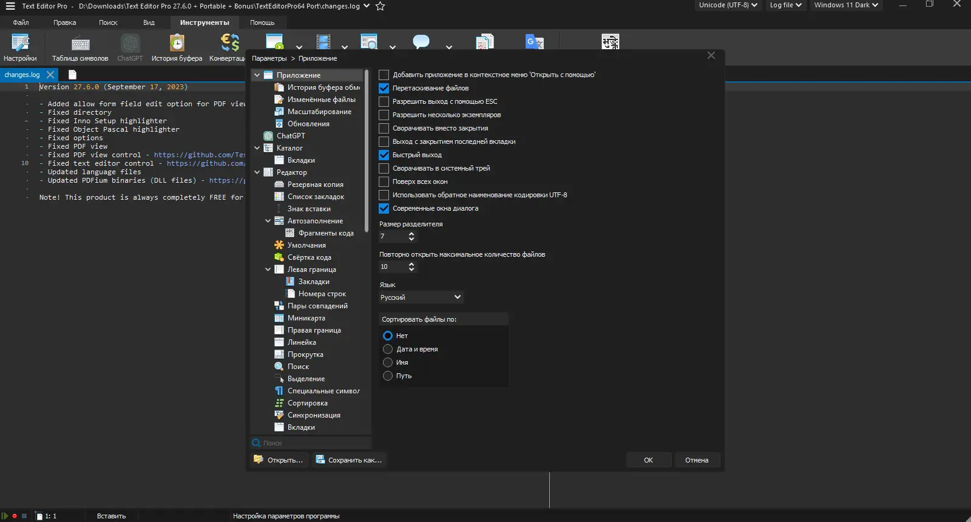Click the Обновления tree icon
This screenshot has height=522, width=971.
(279, 124)
